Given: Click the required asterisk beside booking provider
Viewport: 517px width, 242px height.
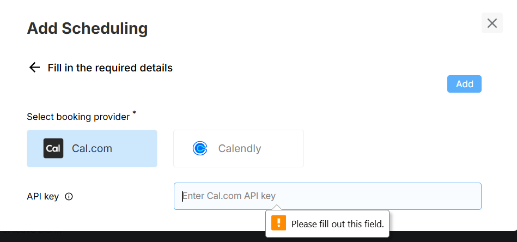Looking at the screenshot, I should 135,113.
